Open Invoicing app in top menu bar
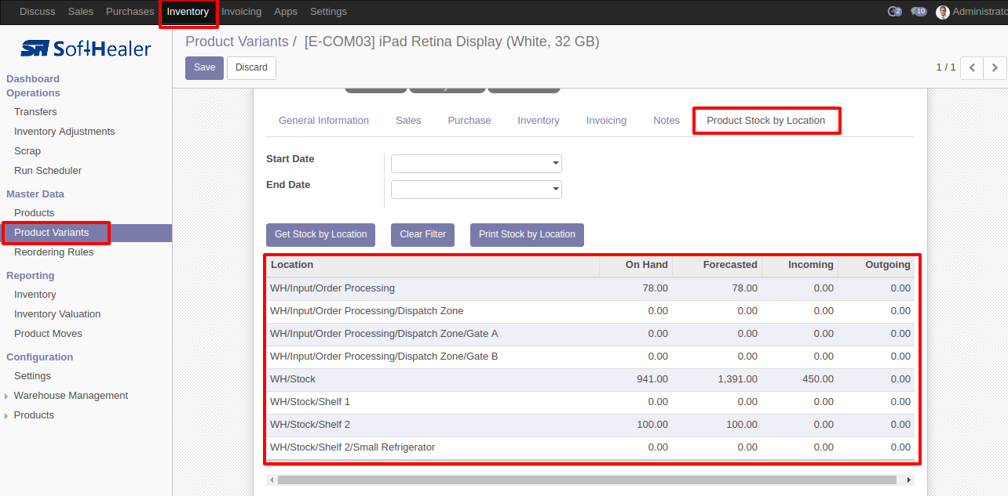 [241, 12]
